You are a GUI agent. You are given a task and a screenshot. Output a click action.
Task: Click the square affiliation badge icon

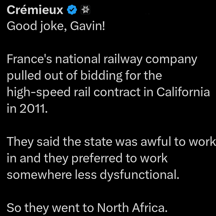[x=85, y=10]
